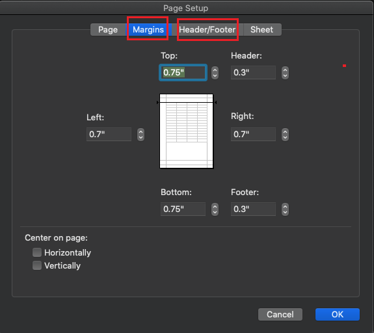Increase Left margin with stepper up arrow
374x333 pixels.
(x=140, y=132)
